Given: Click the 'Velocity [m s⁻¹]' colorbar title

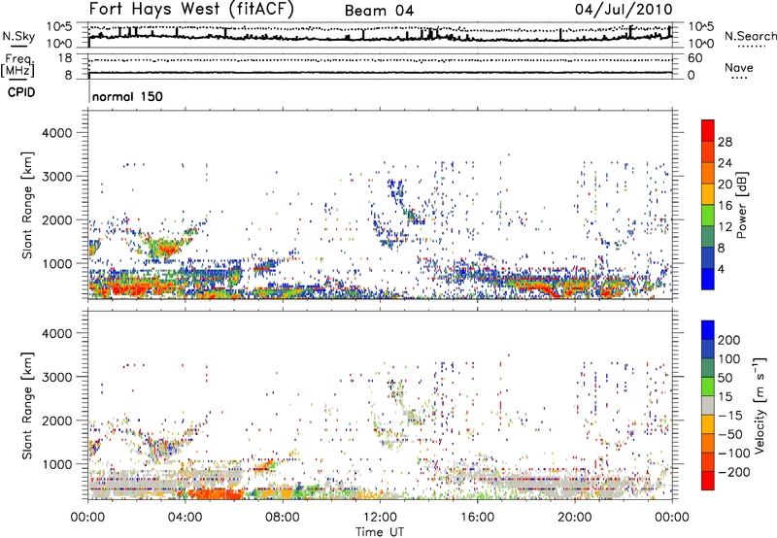Looking at the screenshot, I should point(760,405).
